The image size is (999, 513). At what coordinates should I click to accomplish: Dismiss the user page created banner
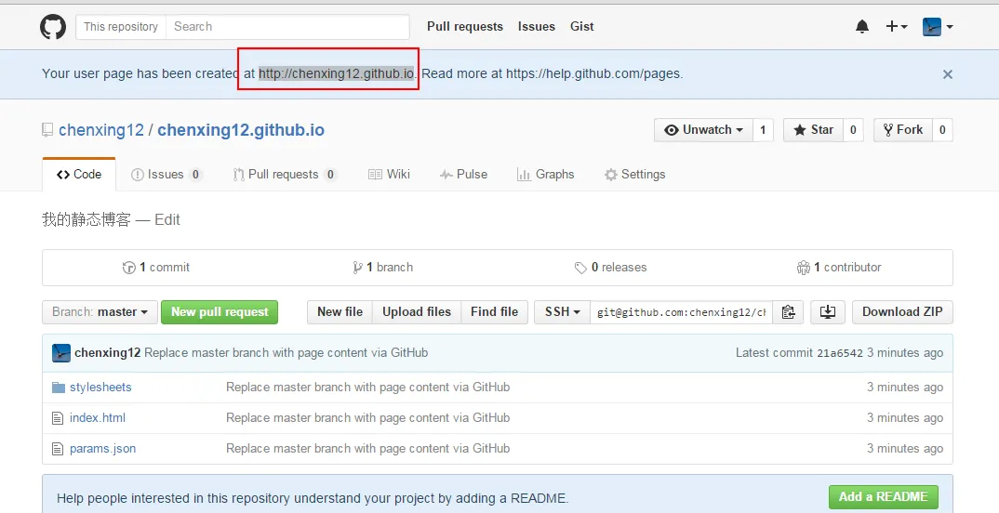pyautogui.click(x=947, y=74)
